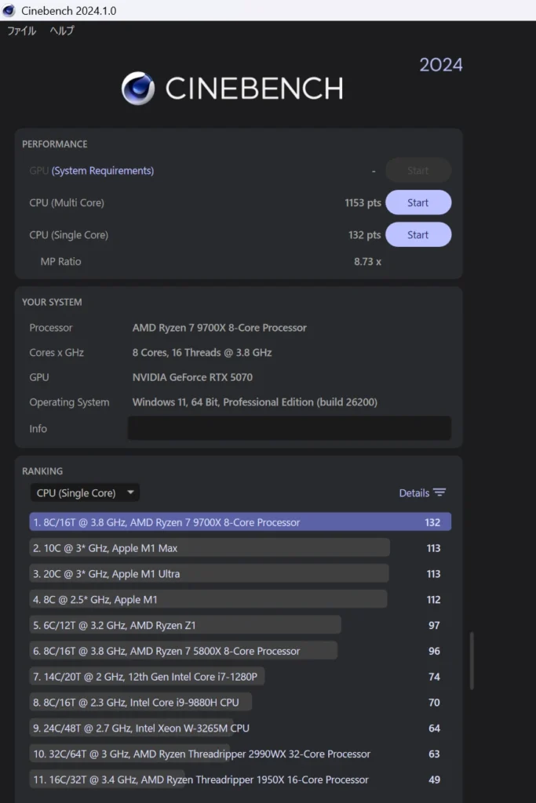Select the AMD Ryzen Z1 ranking row
The height and width of the screenshot is (803, 536).
[x=186, y=625]
